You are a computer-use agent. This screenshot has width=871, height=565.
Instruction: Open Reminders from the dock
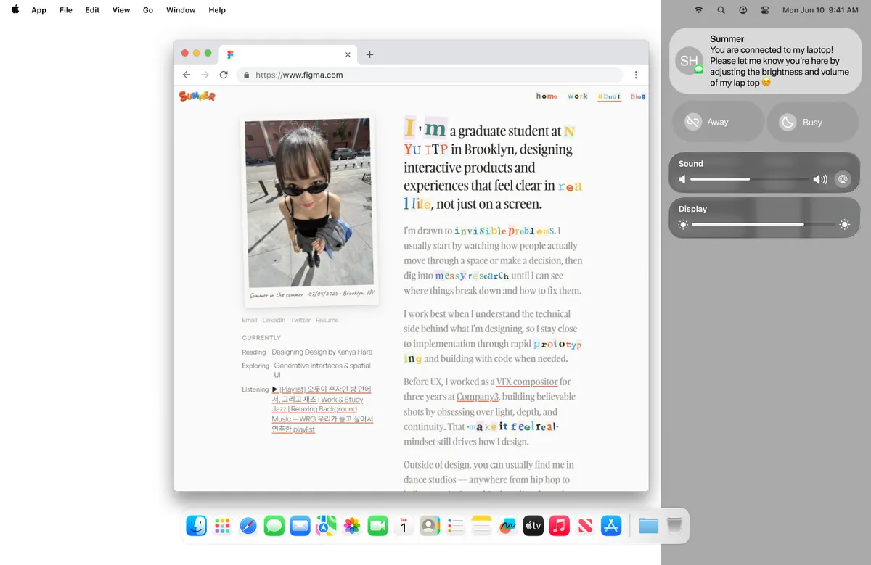coord(456,526)
